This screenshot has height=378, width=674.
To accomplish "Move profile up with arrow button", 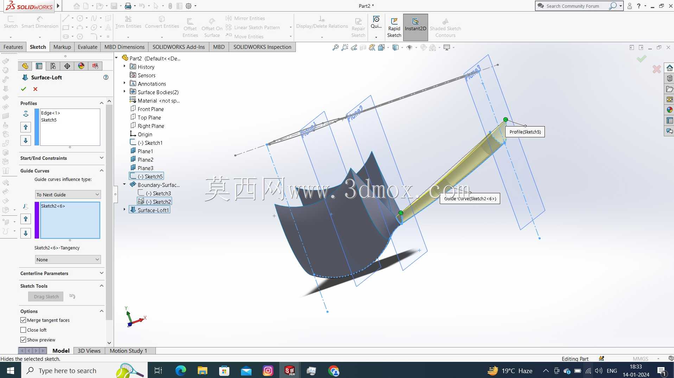I will [26, 127].
